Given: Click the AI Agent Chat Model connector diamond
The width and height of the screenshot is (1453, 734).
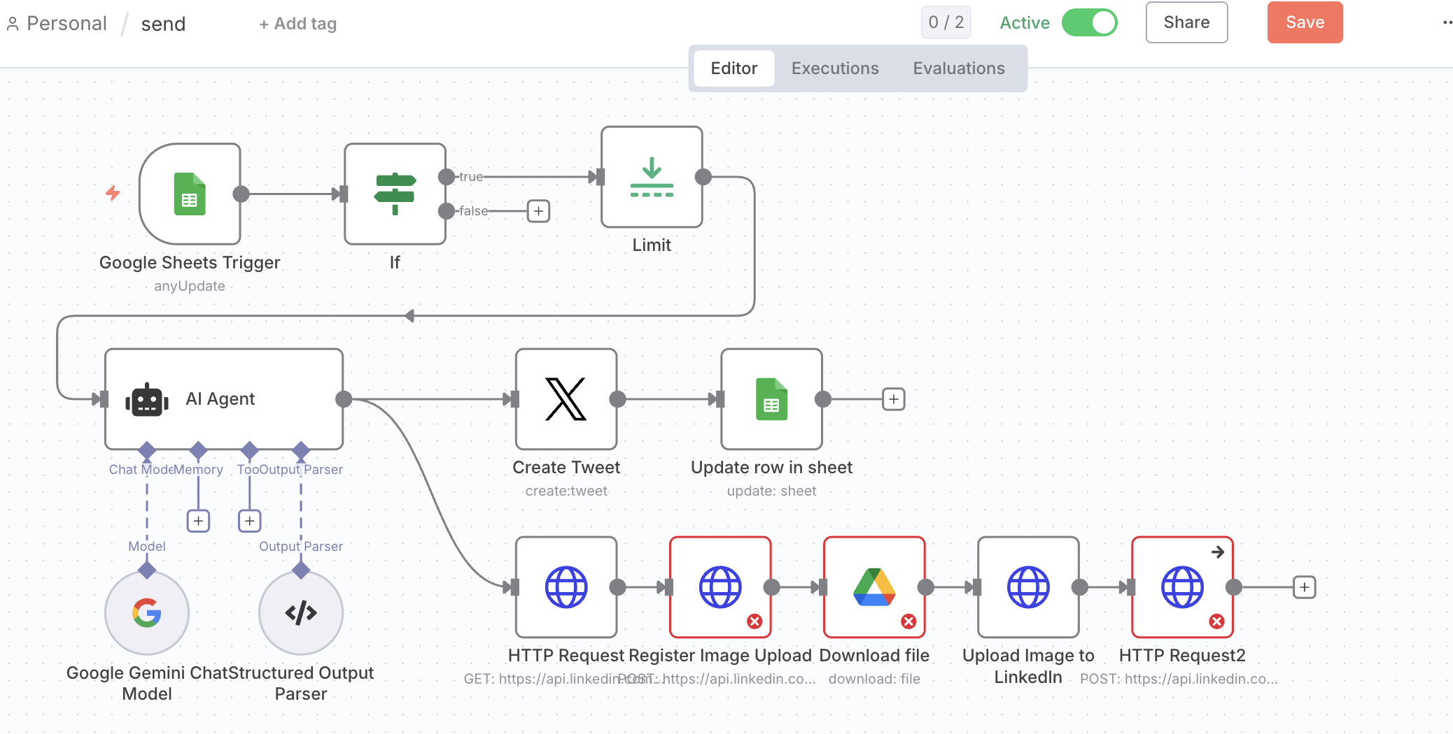Looking at the screenshot, I should [x=147, y=449].
